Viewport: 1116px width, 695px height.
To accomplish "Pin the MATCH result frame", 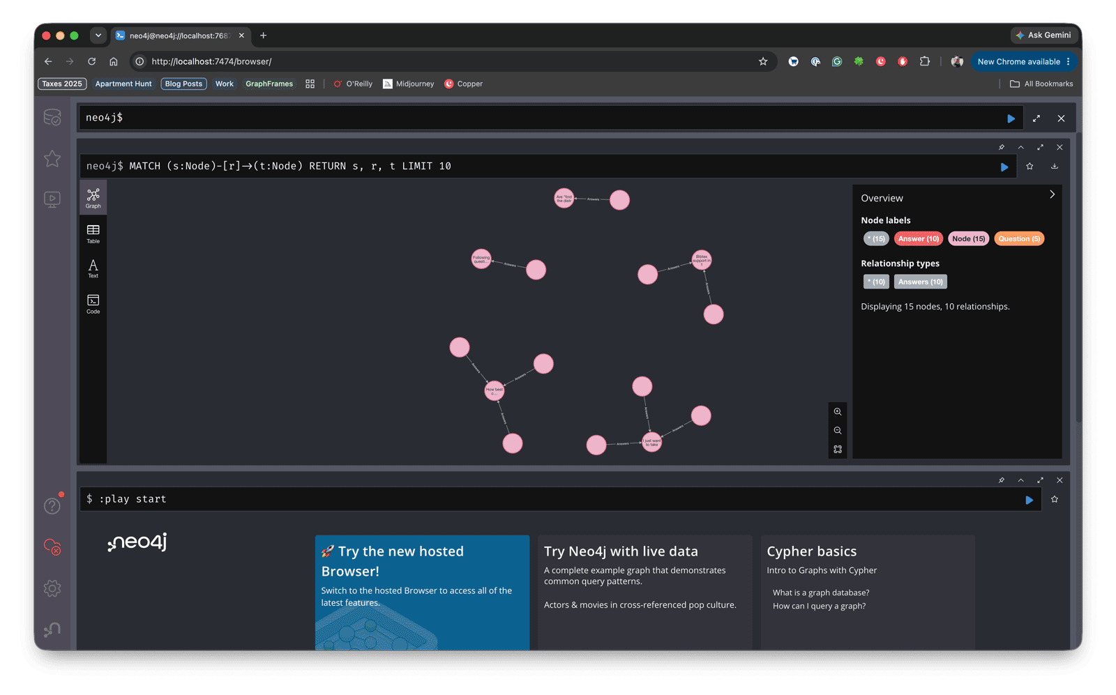I will coord(1002,147).
